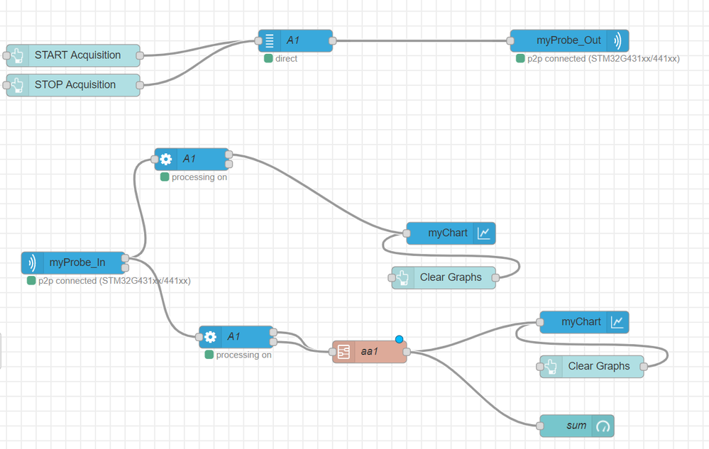Image resolution: width=709 pixels, height=449 pixels.
Task: Select the START Acquisition node label
Action: [78, 55]
